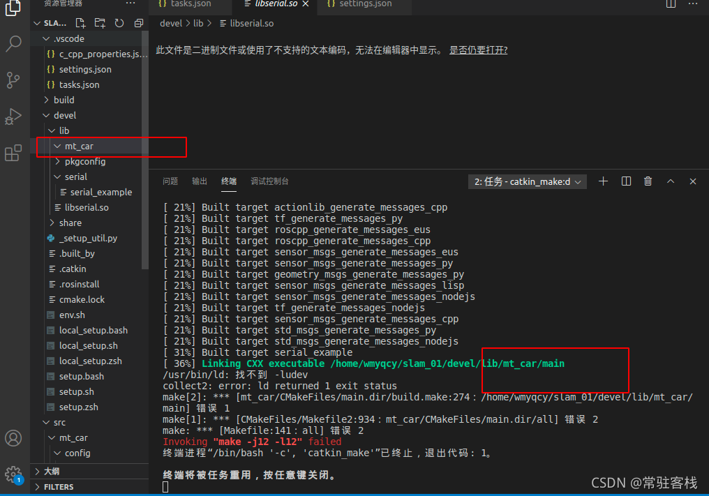
Task: Click the devel breadcrumb segment
Action: point(171,24)
